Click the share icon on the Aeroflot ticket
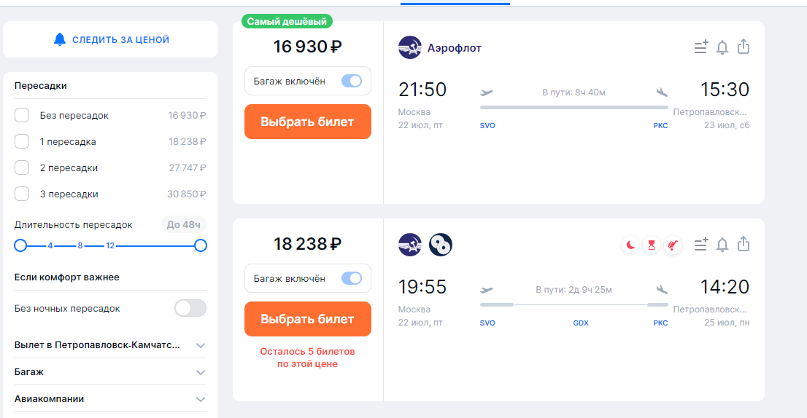The height and width of the screenshot is (418, 807). pyautogui.click(x=744, y=47)
